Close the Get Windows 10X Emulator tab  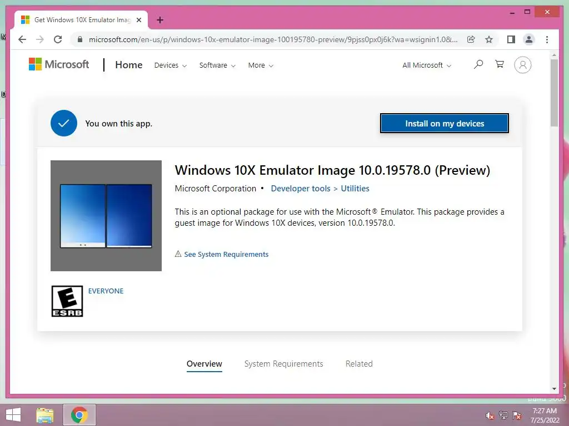coord(138,20)
